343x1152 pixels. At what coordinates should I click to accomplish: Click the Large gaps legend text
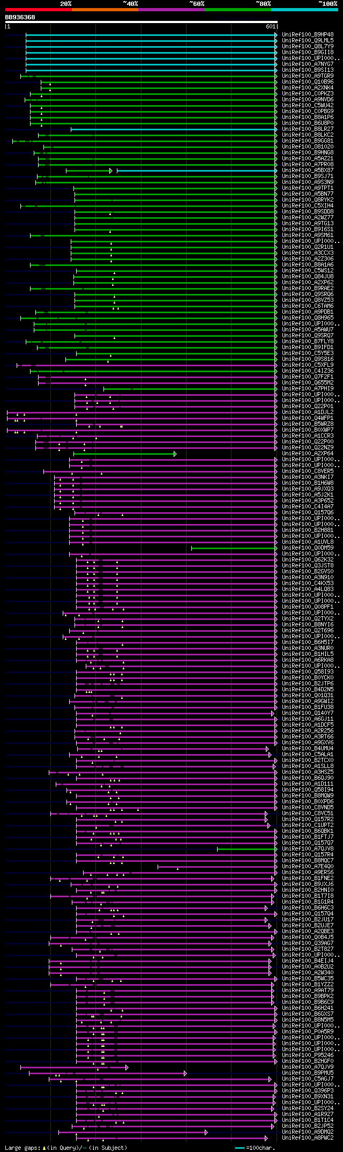pos(66,1148)
